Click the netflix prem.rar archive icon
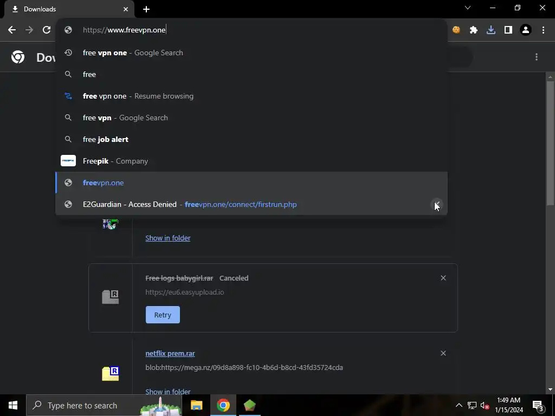 pyautogui.click(x=111, y=374)
